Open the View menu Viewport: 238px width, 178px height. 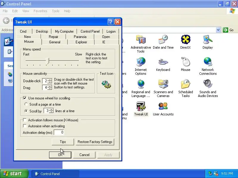[26, 11]
